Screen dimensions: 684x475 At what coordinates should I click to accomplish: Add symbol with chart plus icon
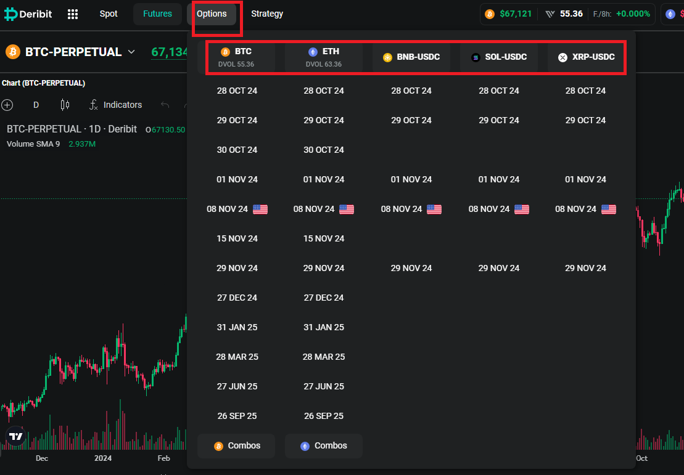pyautogui.click(x=7, y=105)
